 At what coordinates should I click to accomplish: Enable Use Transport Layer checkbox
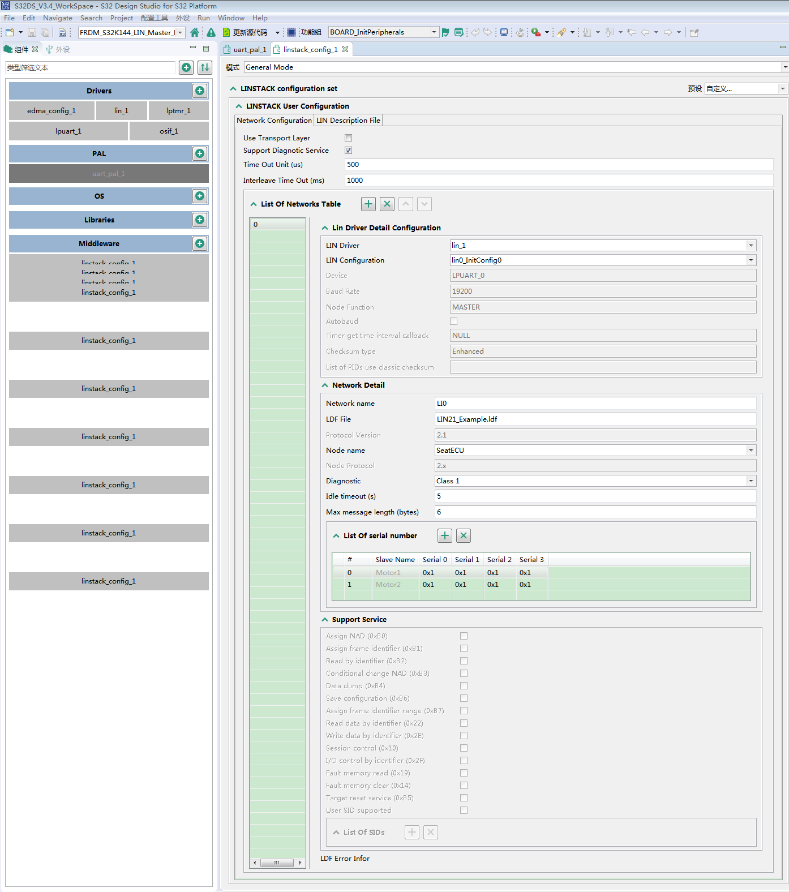(349, 138)
